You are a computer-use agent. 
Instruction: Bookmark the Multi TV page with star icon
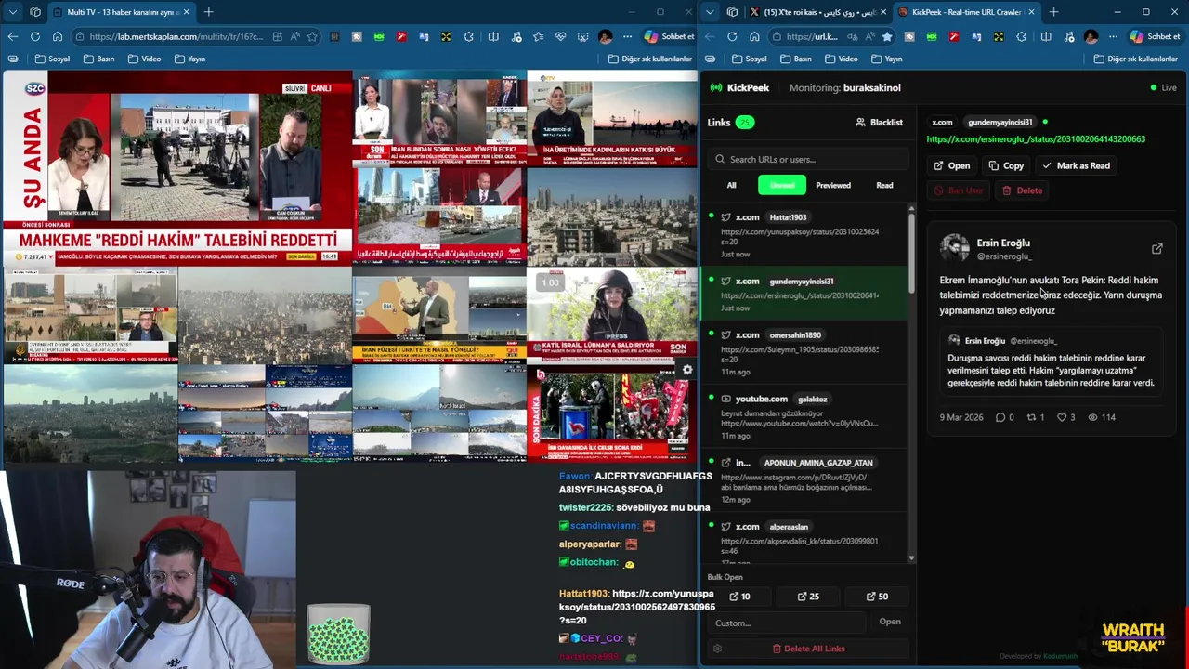pos(312,36)
